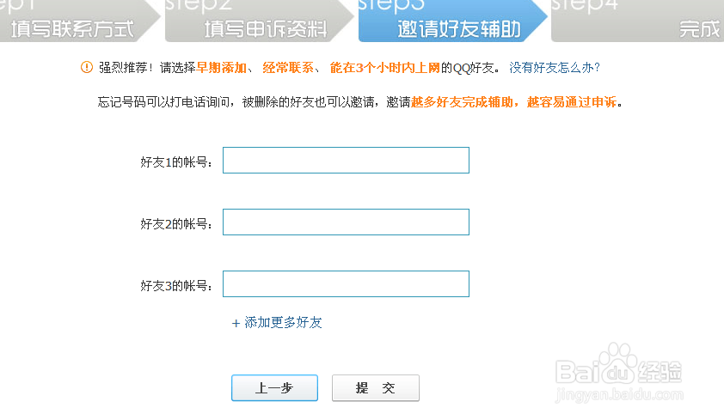This screenshot has width=724, height=420.
Task: Click the 好友3的帐号 label
Action: [x=177, y=285]
